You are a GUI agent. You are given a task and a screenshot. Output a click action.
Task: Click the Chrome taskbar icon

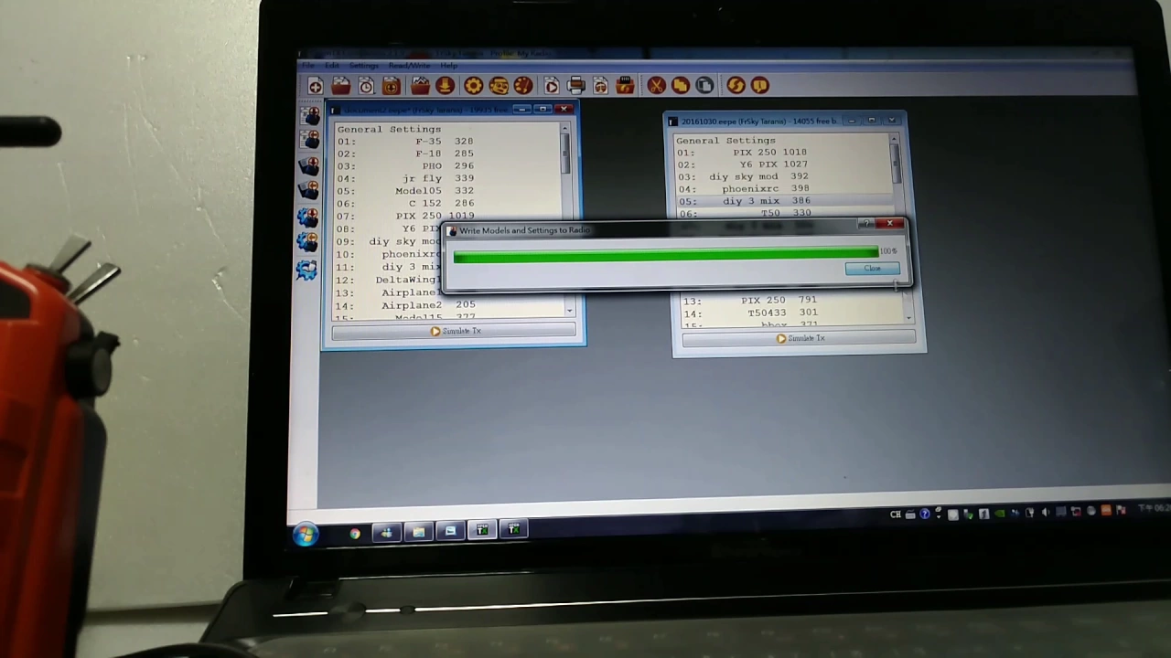click(x=355, y=534)
